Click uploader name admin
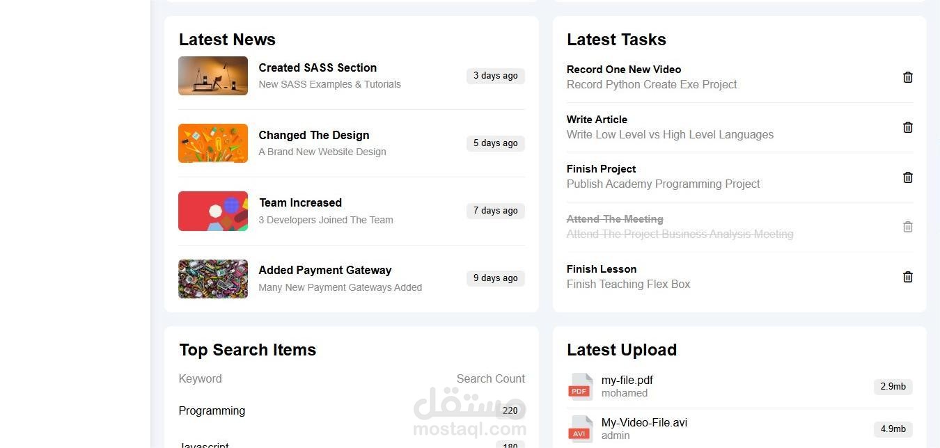This screenshot has width=940, height=448. 616,435
